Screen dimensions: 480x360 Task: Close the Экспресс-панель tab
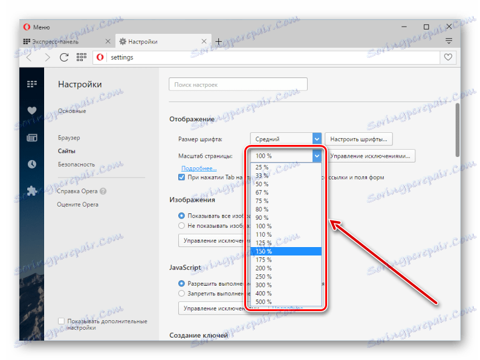tap(108, 41)
